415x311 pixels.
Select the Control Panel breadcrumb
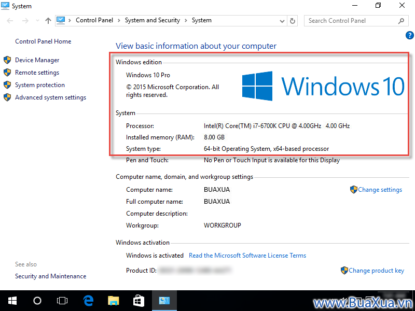coord(94,20)
